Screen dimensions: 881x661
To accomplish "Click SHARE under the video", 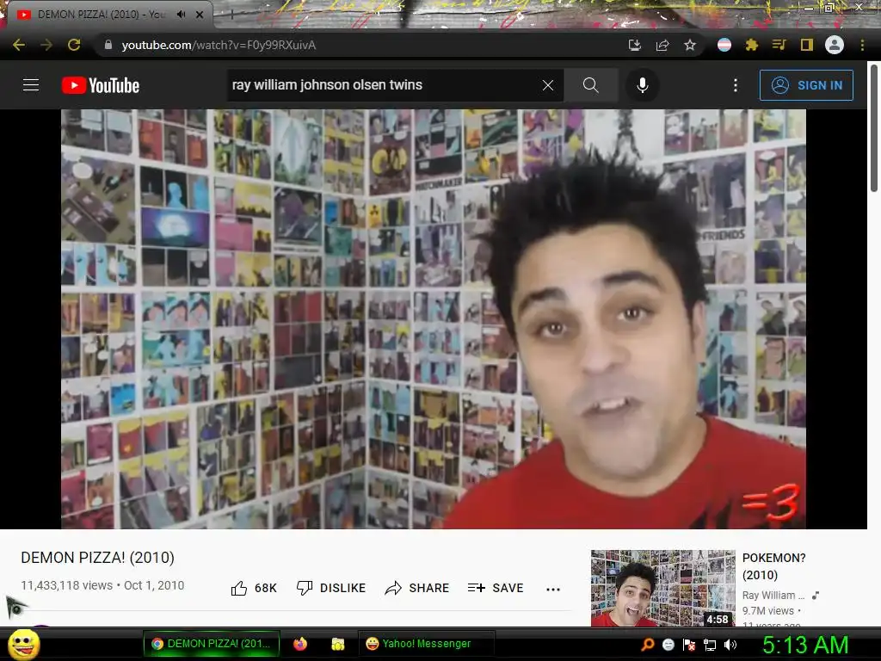I will pyautogui.click(x=417, y=588).
